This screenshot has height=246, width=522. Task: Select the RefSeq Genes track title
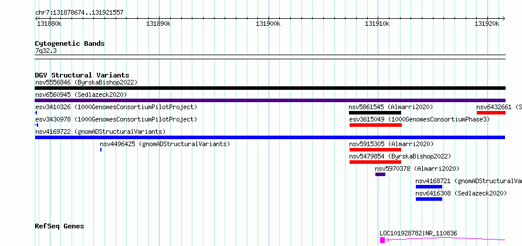59,226
